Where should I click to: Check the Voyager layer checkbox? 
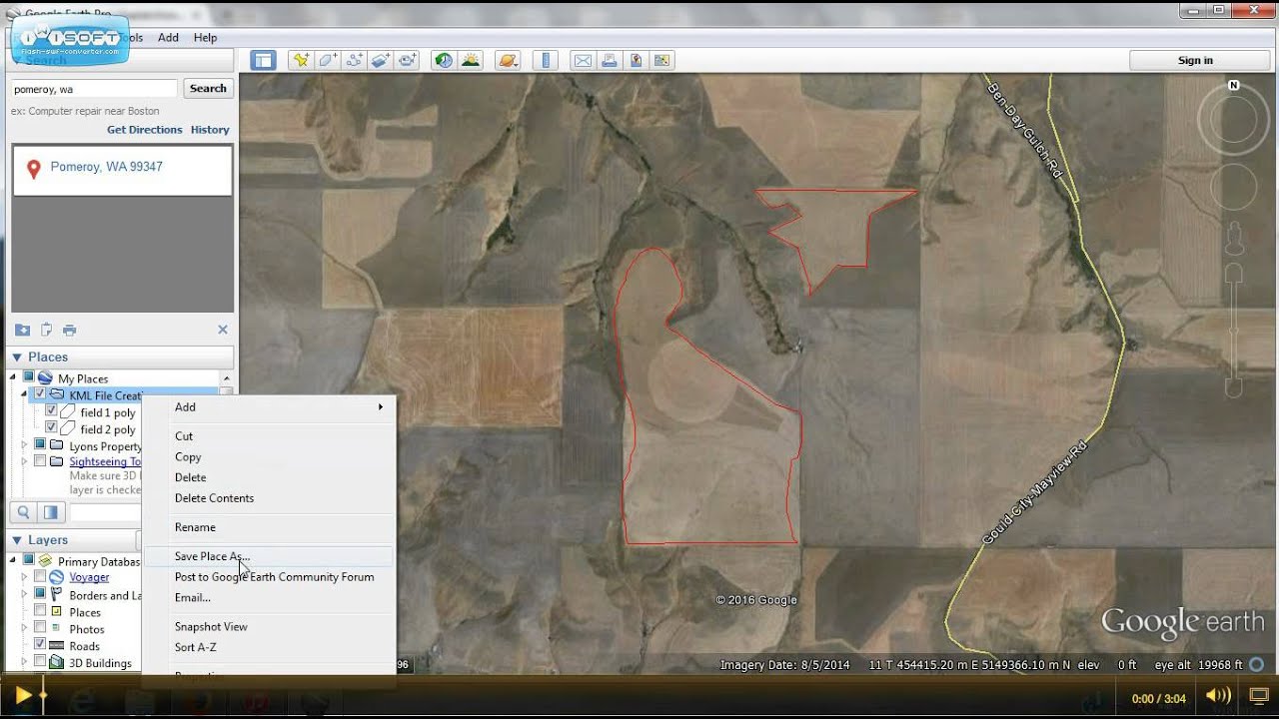[40, 576]
